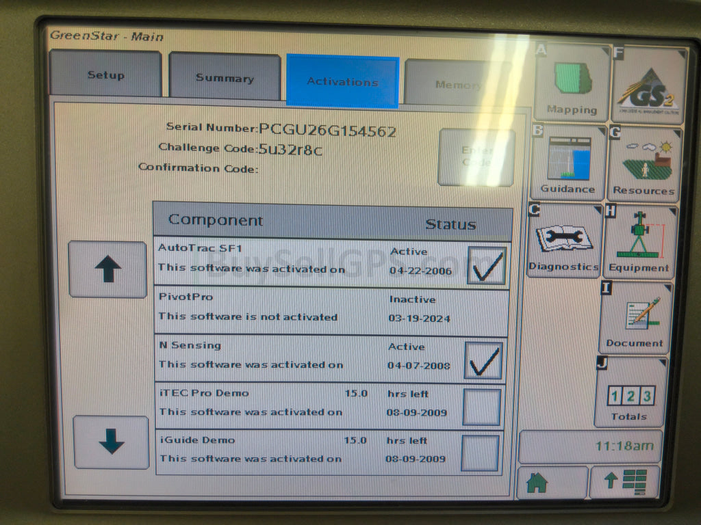This screenshot has width=701, height=525.
Task: Select the Activations tab
Action: click(x=342, y=81)
